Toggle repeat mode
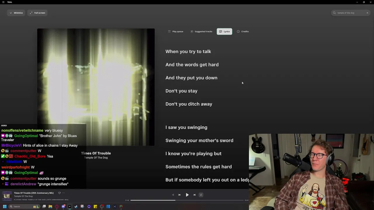 coord(201,195)
